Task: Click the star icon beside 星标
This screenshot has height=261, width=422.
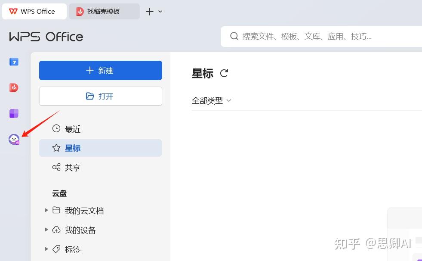Action: point(56,148)
